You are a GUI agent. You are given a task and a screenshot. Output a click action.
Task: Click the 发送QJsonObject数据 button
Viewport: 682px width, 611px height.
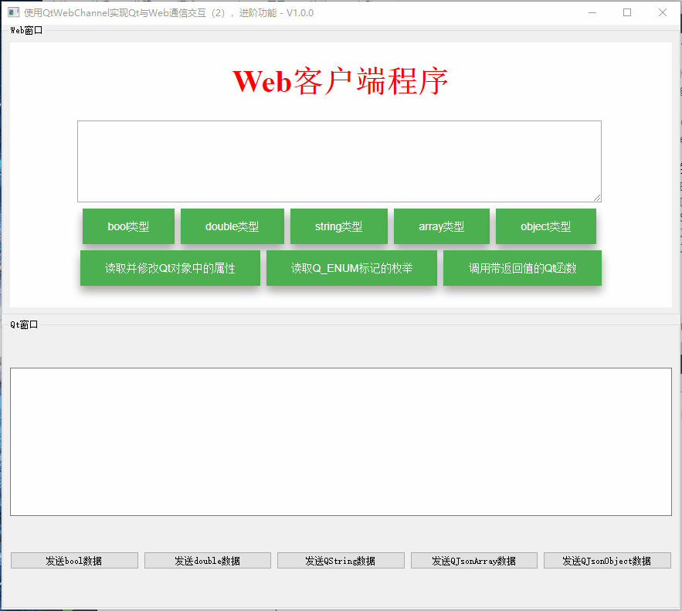pos(607,560)
